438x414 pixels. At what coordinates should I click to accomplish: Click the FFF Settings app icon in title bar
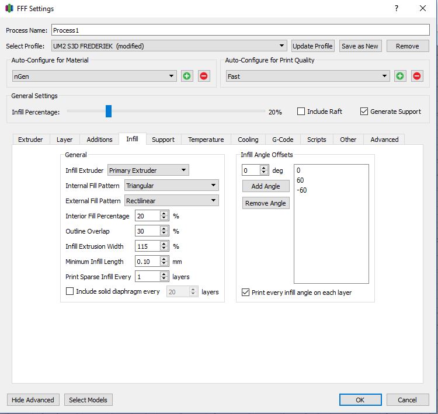(x=9, y=9)
